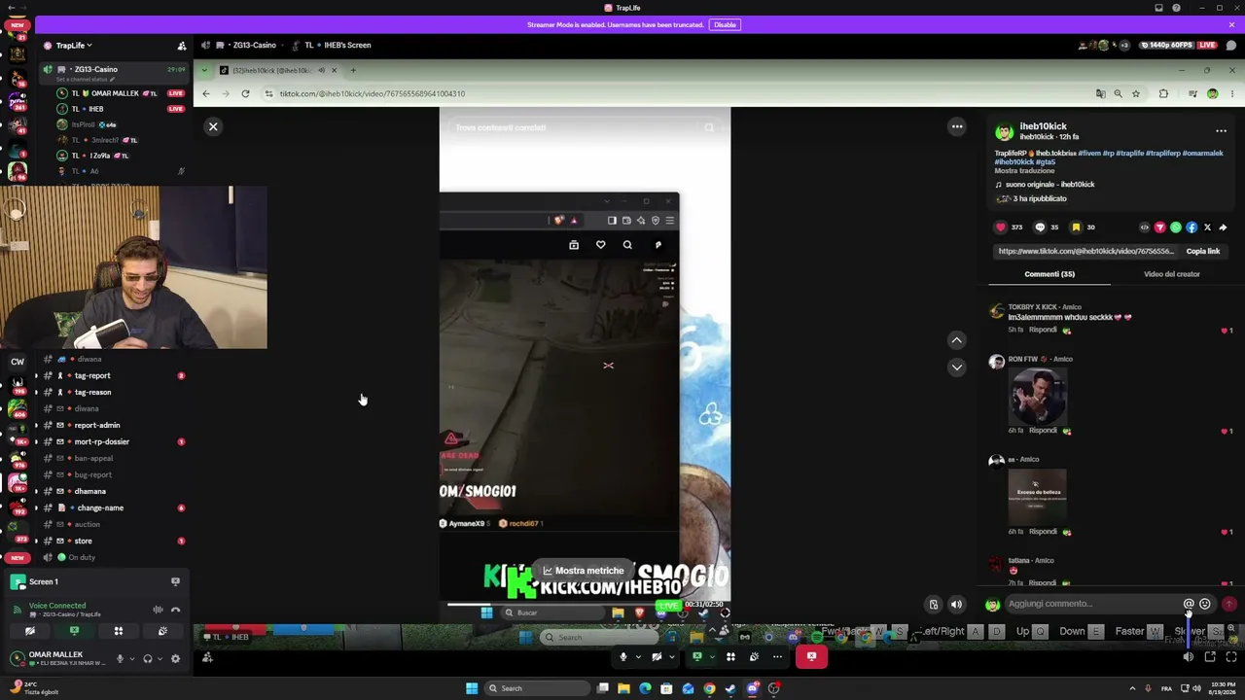Open suono originale sound link

click(x=1050, y=185)
